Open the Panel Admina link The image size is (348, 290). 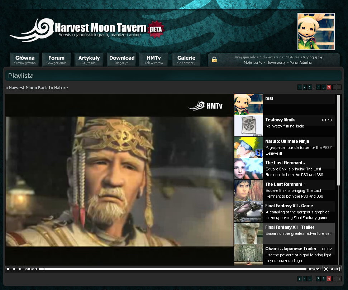coord(300,63)
